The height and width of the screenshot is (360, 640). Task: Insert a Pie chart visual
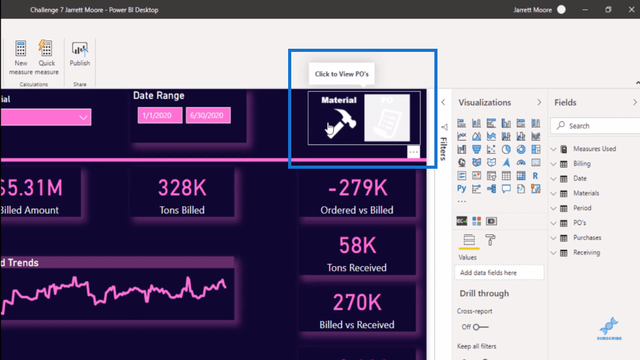point(506,149)
